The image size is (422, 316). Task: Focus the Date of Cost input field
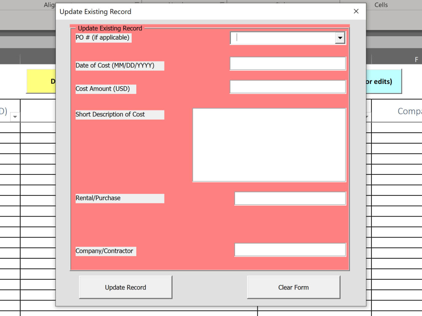(x=287, y=63)
